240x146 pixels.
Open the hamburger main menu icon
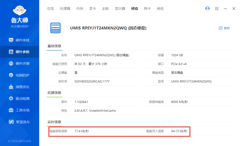[217, 8]
